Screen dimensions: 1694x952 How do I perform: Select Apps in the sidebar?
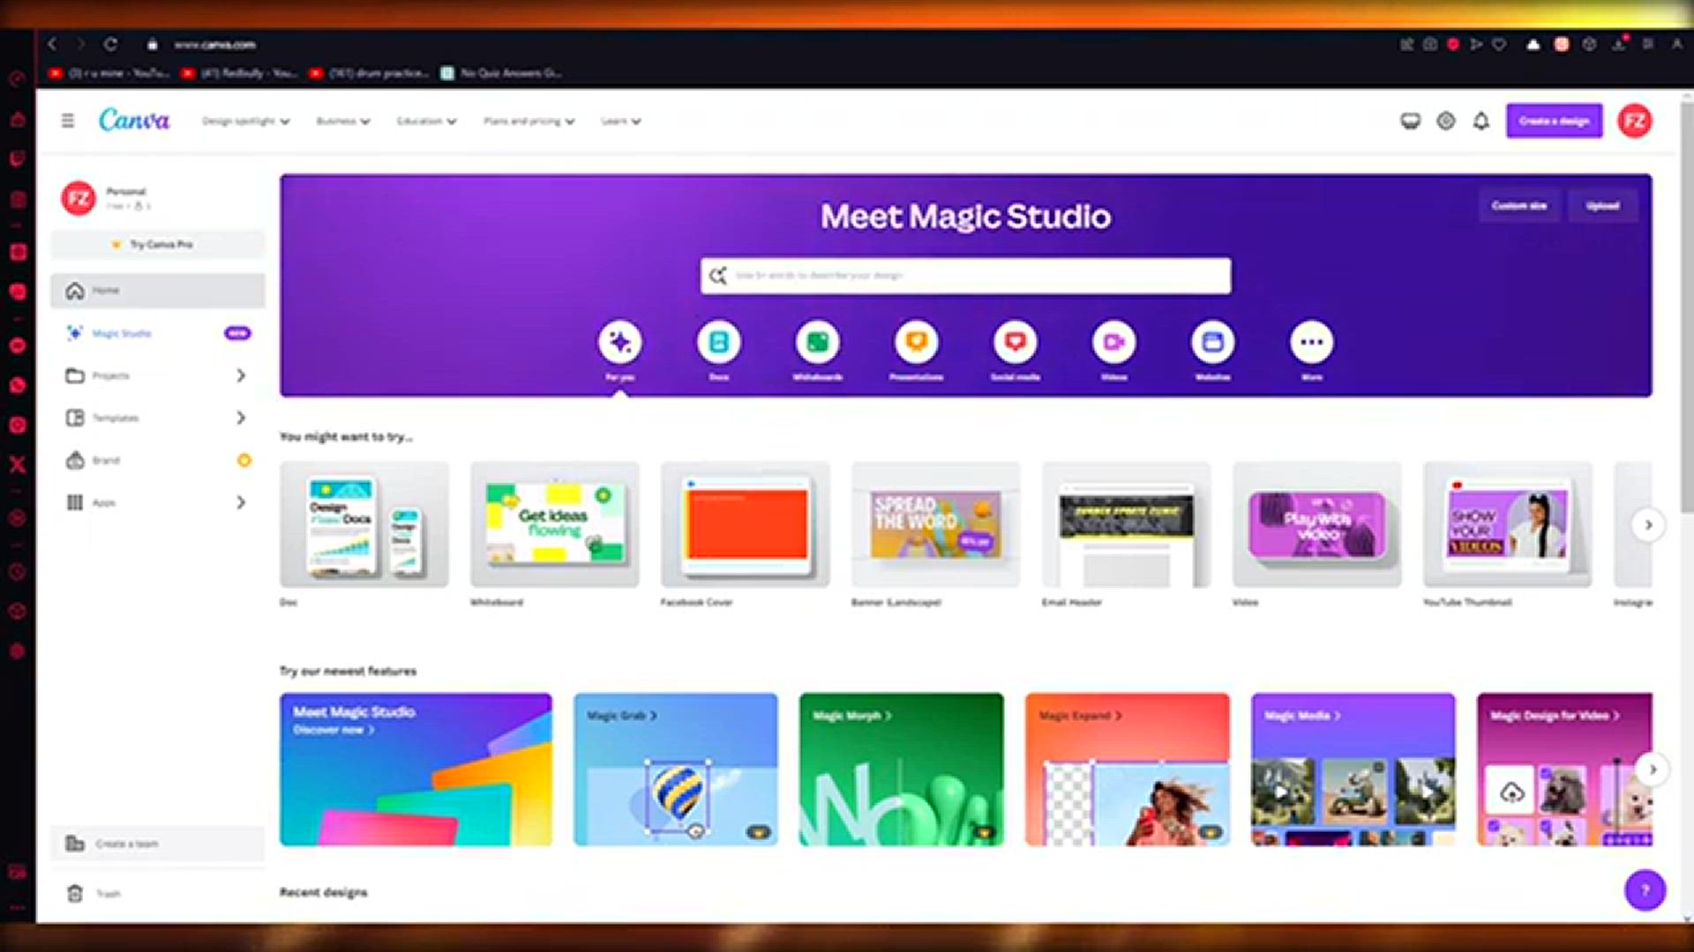(x=158, y=502)
